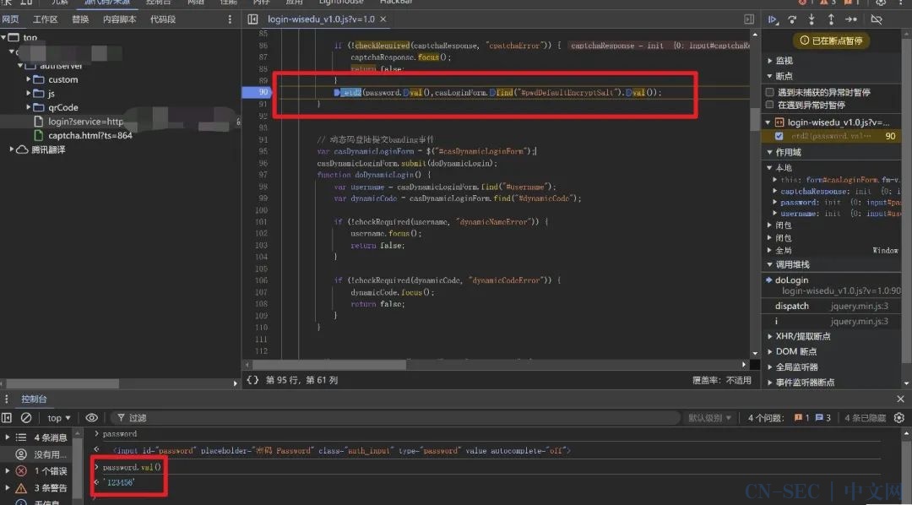This screenshot has height=505, width=912.
Task: Open the drawer three-dot menu beside 控制台
Action: (7, 399)
